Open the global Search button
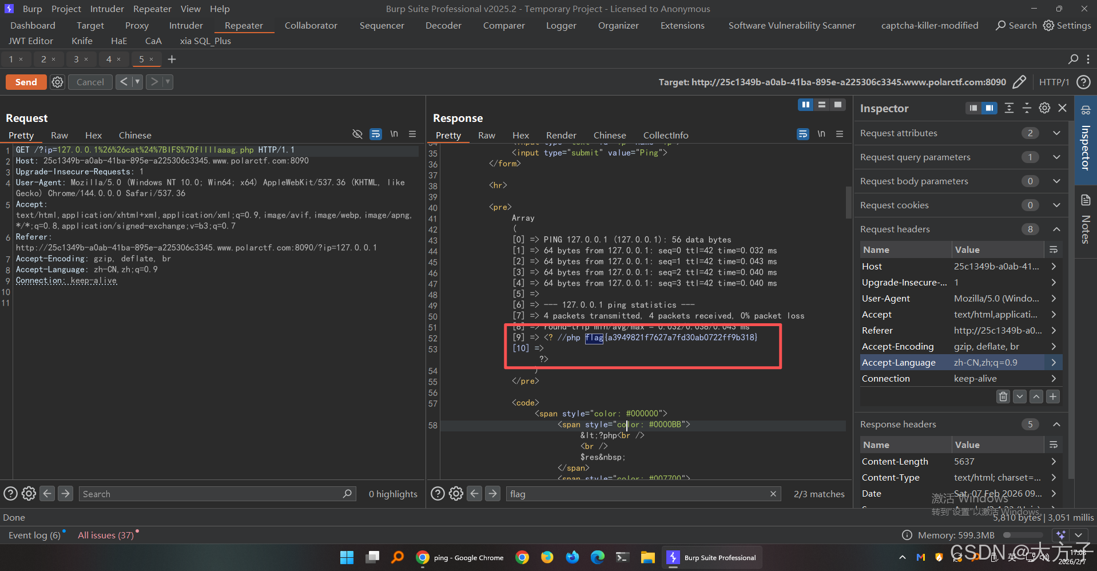The image size is (1097, 571). pyautogui.click(x=1016, y=25)
